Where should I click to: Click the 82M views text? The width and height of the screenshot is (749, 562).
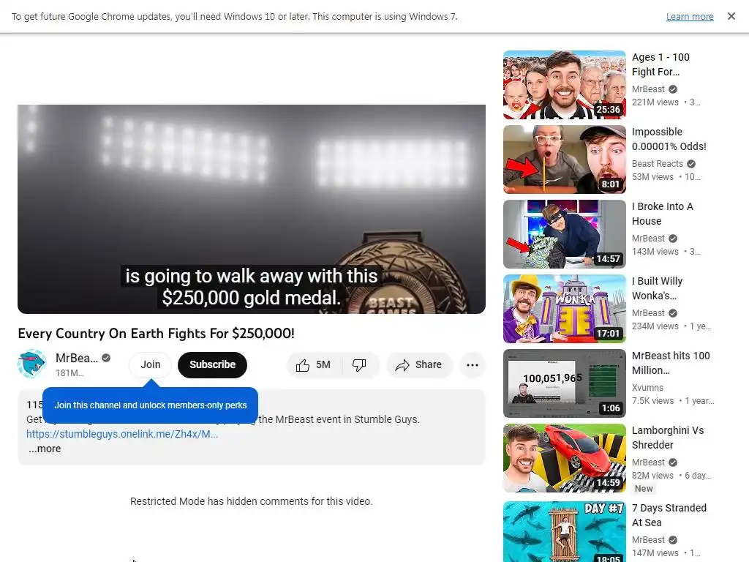[652, 475]
